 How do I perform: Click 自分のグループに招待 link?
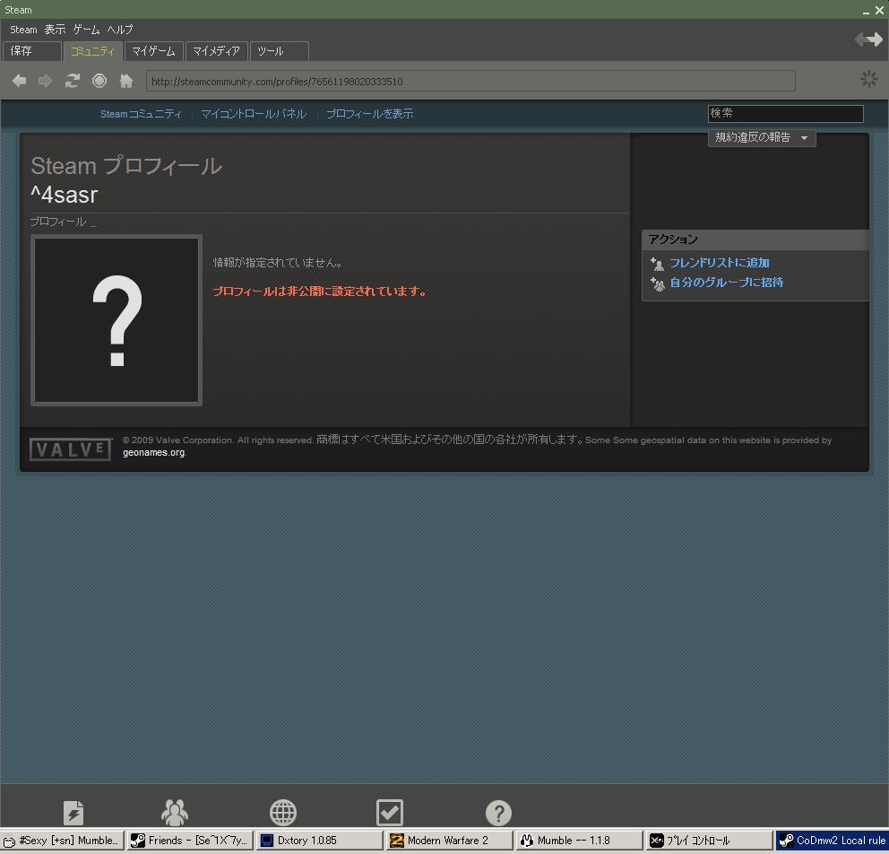tap(726, 283)
